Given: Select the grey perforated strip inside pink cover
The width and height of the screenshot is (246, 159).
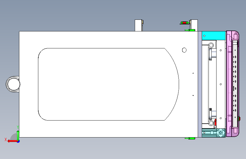Looking at the screenshot, I should 235,84.
